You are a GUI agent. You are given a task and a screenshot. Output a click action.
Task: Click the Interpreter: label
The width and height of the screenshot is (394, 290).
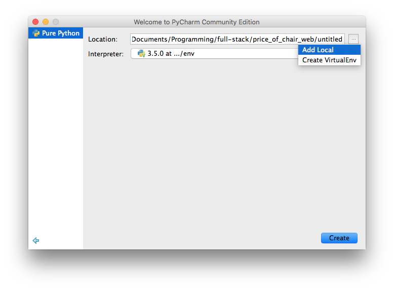(x=106, y=54)
